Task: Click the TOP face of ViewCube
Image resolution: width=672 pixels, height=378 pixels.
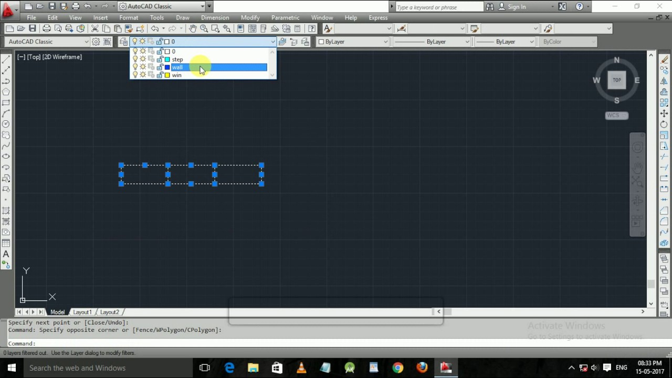Action: point(617,80)
